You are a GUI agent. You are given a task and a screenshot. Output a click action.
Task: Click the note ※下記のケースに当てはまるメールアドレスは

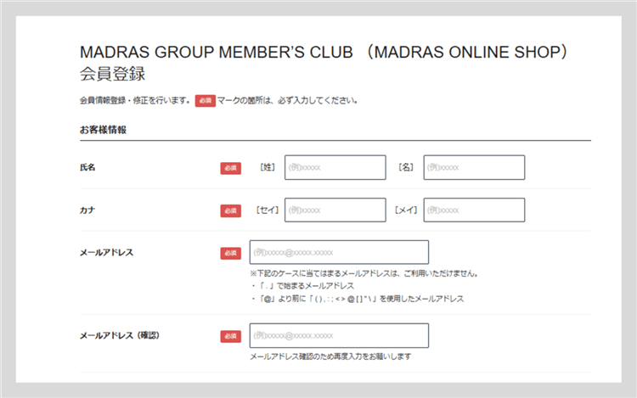click(x=364, y=273)
